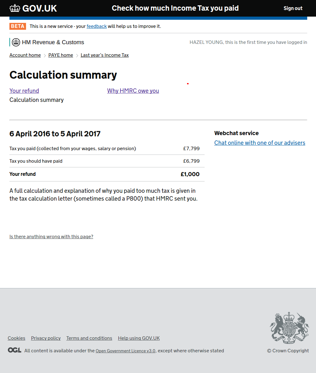This screenshot has width=316, height=373.
Task: Open the Privacy policy footer link
Action: click(46, 338)
